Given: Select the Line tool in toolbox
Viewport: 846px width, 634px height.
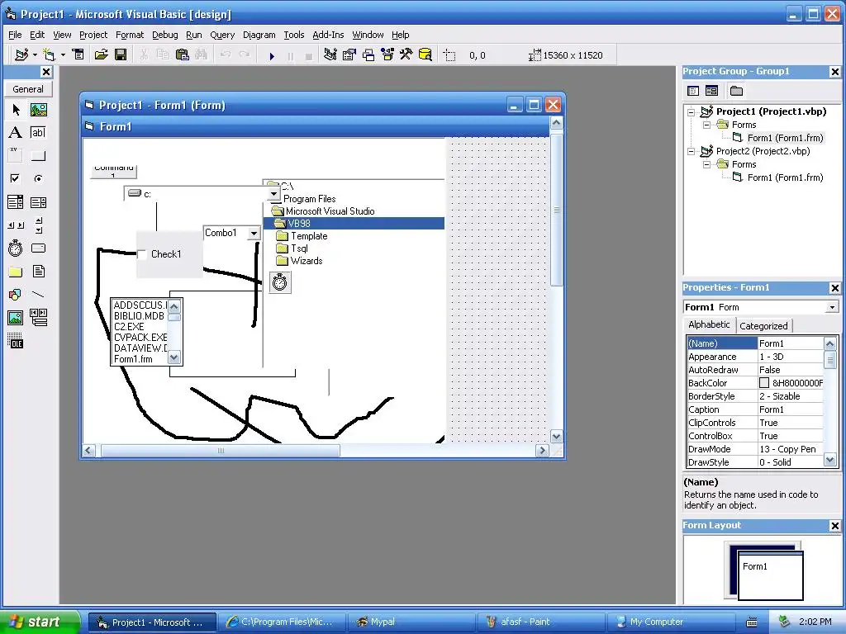Looking at the screenshot, I should [x=38, y=295].
